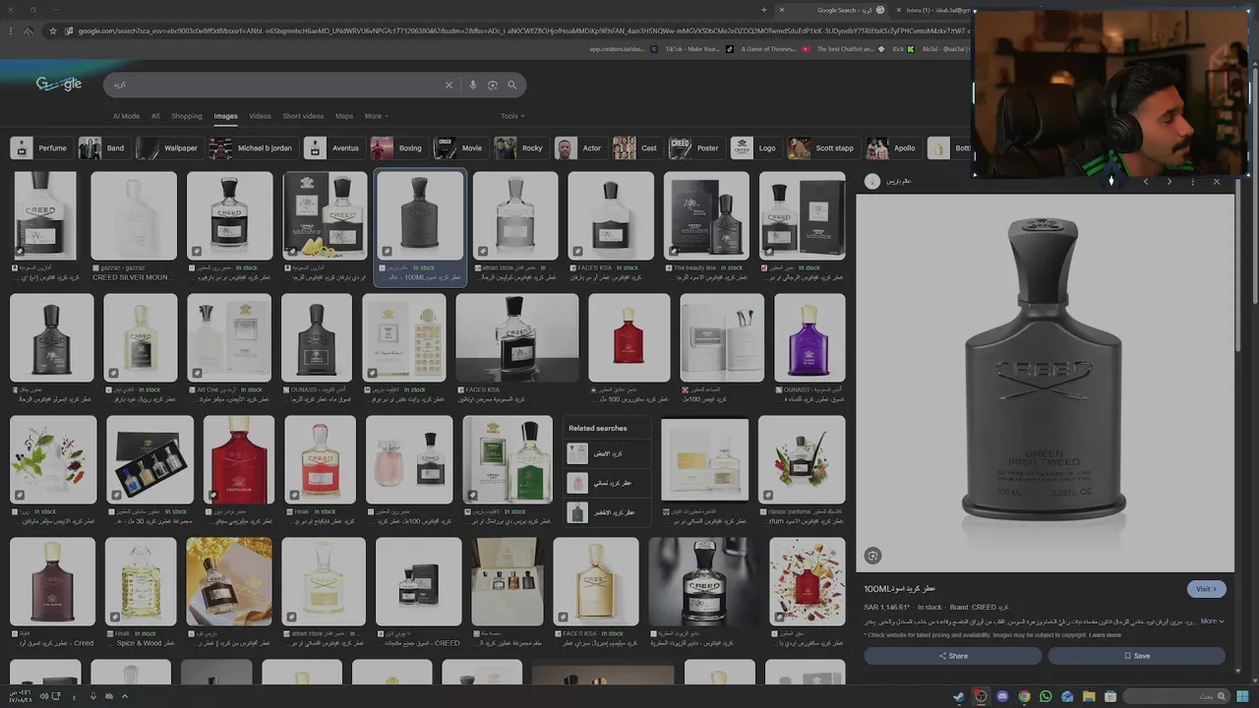1259x708 pixels.
Task: Switch to the All results tab
Action: click(x=155, y=116)
